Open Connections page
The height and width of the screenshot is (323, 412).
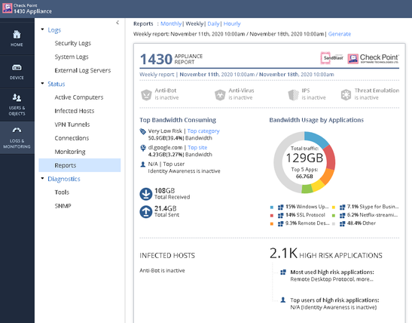point(72,138)
